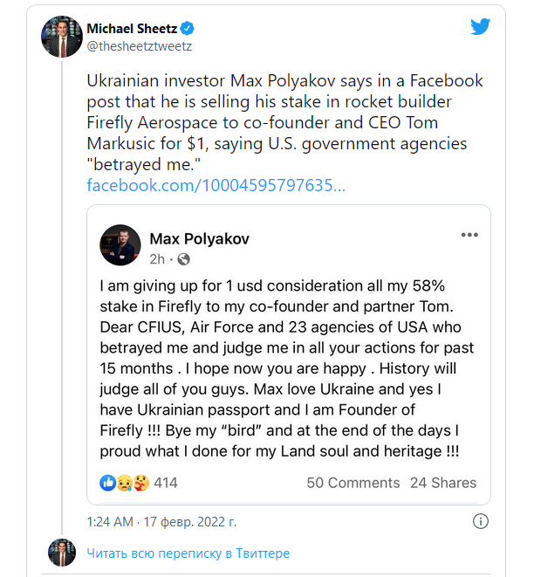The image size is (534, 577).
Task: Click the tweet info circle icon
Action: point(480,520)
